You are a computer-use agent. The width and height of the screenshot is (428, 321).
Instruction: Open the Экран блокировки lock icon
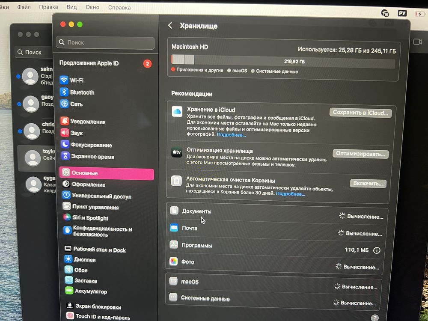click(x=70, y=306)
